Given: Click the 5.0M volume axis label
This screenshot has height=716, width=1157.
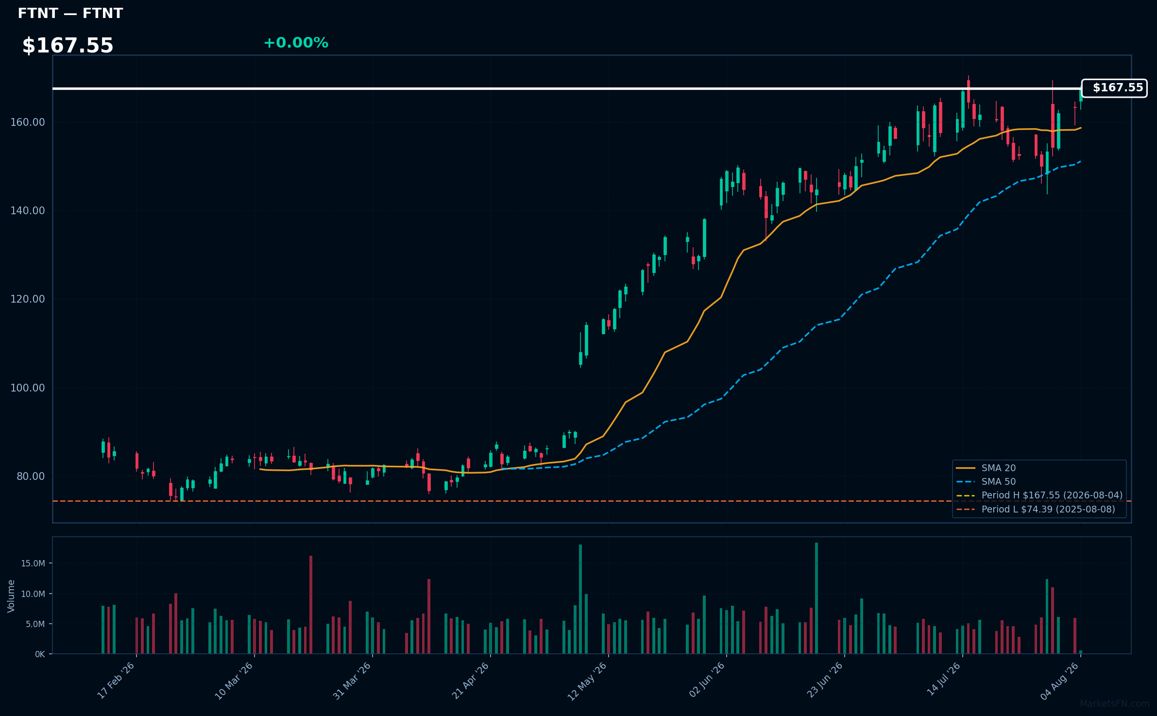Looking at the screenshot, I should point(35,624).
